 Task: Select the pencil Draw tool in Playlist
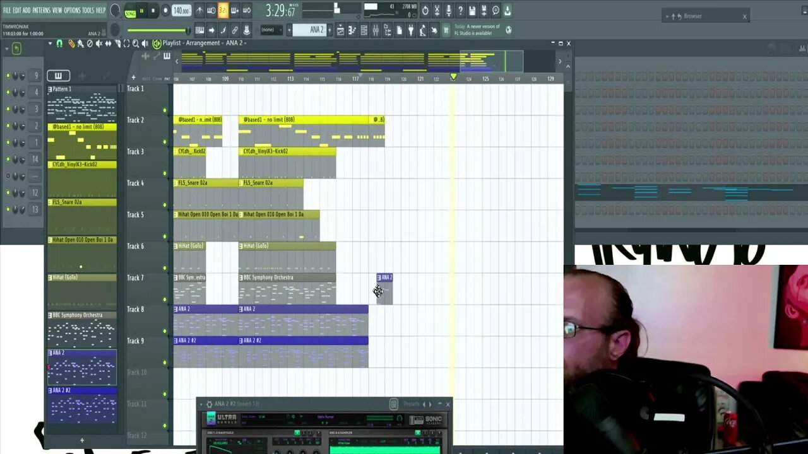(x=71, y=43)
